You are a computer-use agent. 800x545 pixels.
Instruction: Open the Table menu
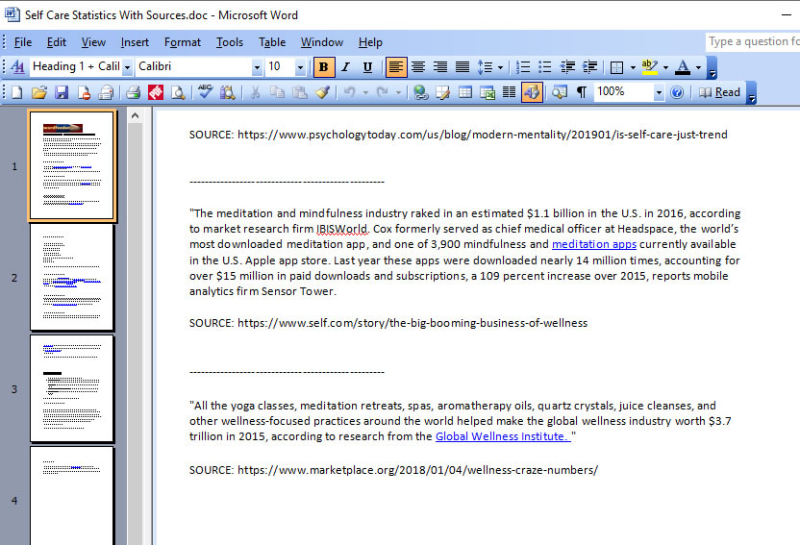[272, 42]
